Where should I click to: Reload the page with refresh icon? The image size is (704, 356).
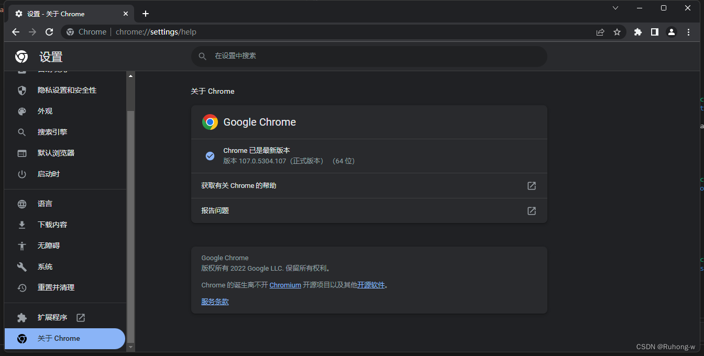[x=49, y=32]
